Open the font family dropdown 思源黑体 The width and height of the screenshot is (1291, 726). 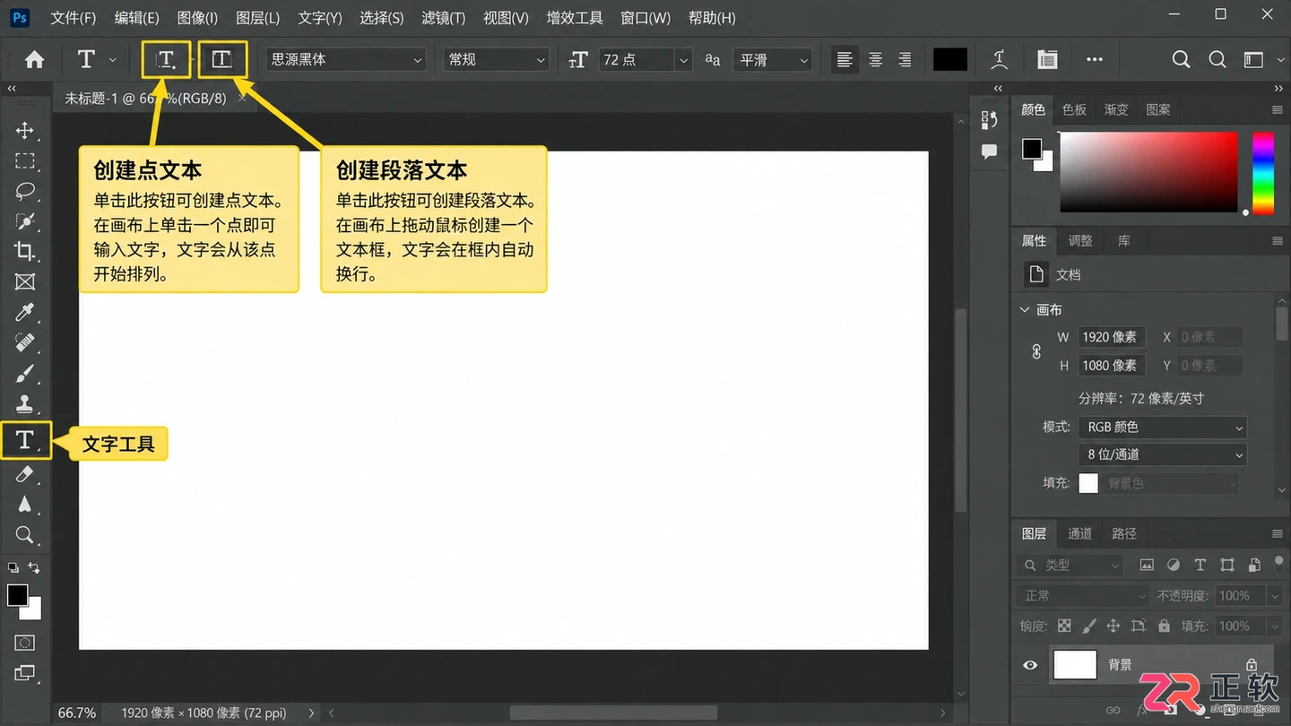point(346,60)
